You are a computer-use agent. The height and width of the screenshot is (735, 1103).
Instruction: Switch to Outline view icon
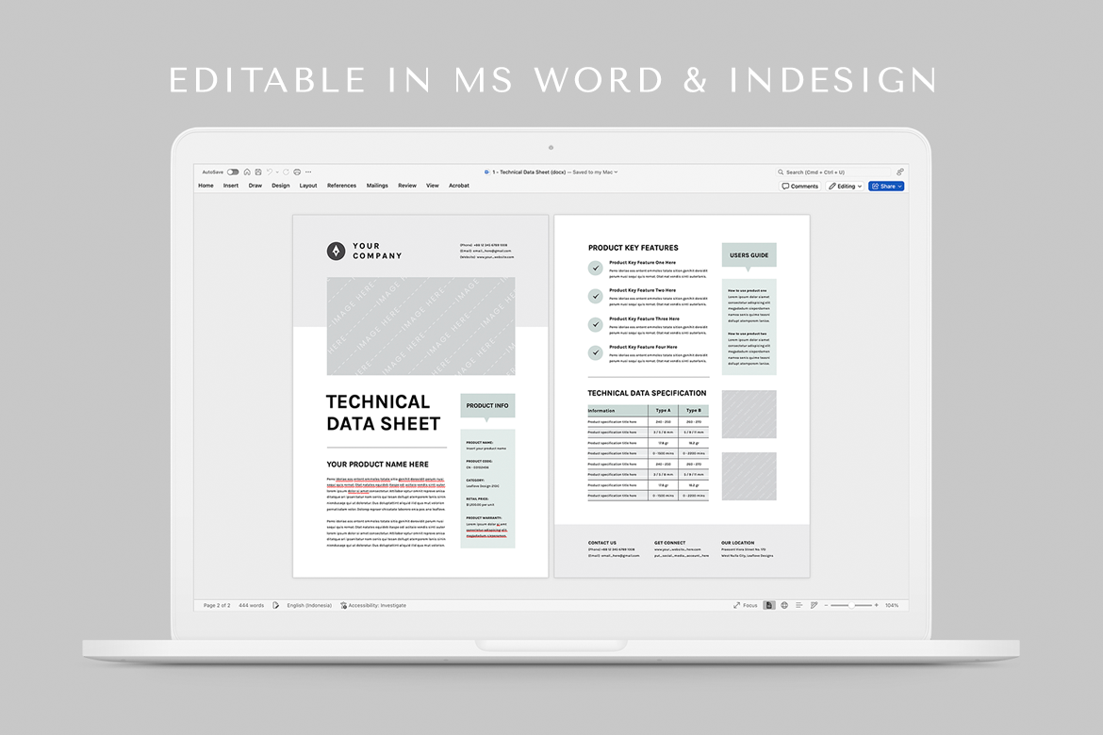798,605
